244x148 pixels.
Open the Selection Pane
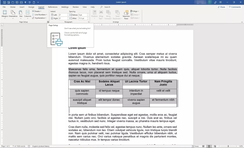click(126, 15)
